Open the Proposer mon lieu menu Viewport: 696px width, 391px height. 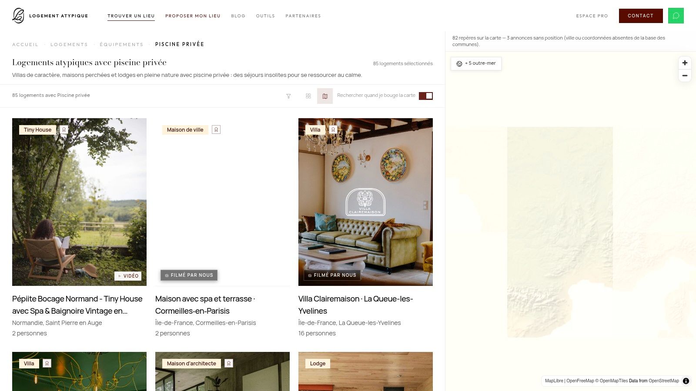[x=193, y=16]
